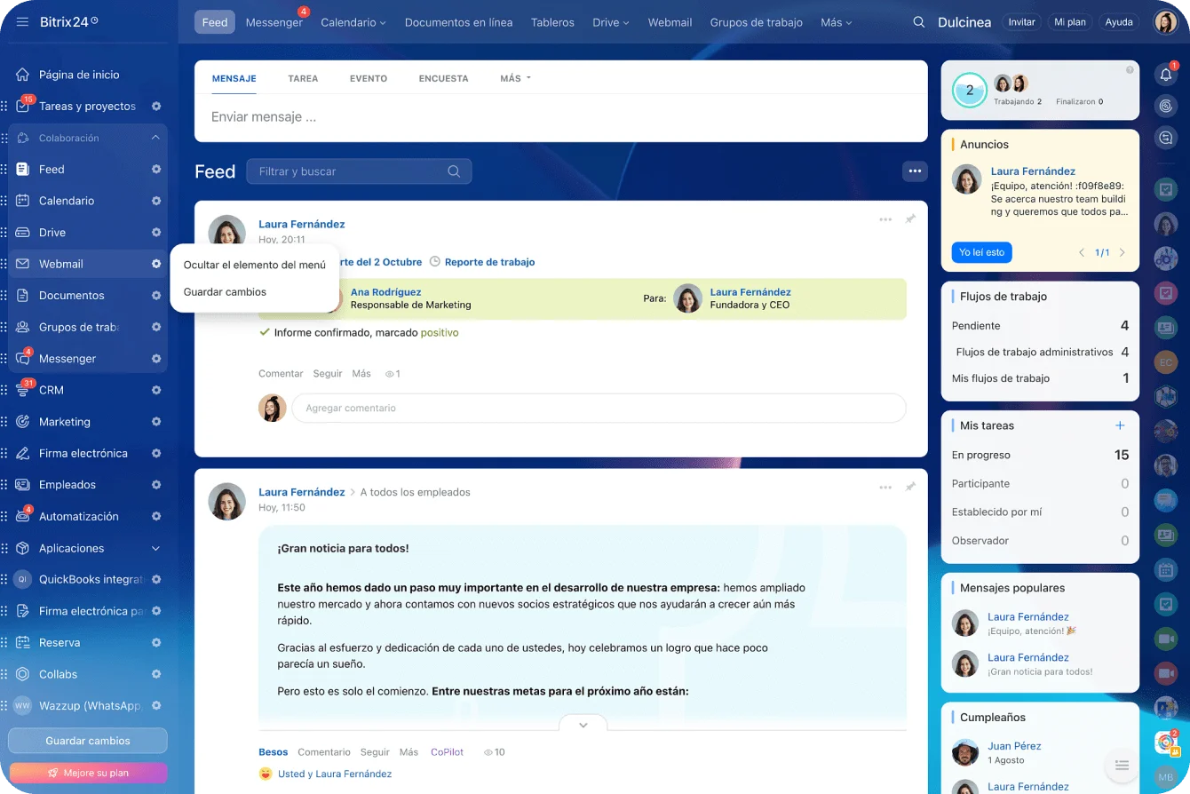
Task: Click the team activity progress circle
Action: click(969, 91)
